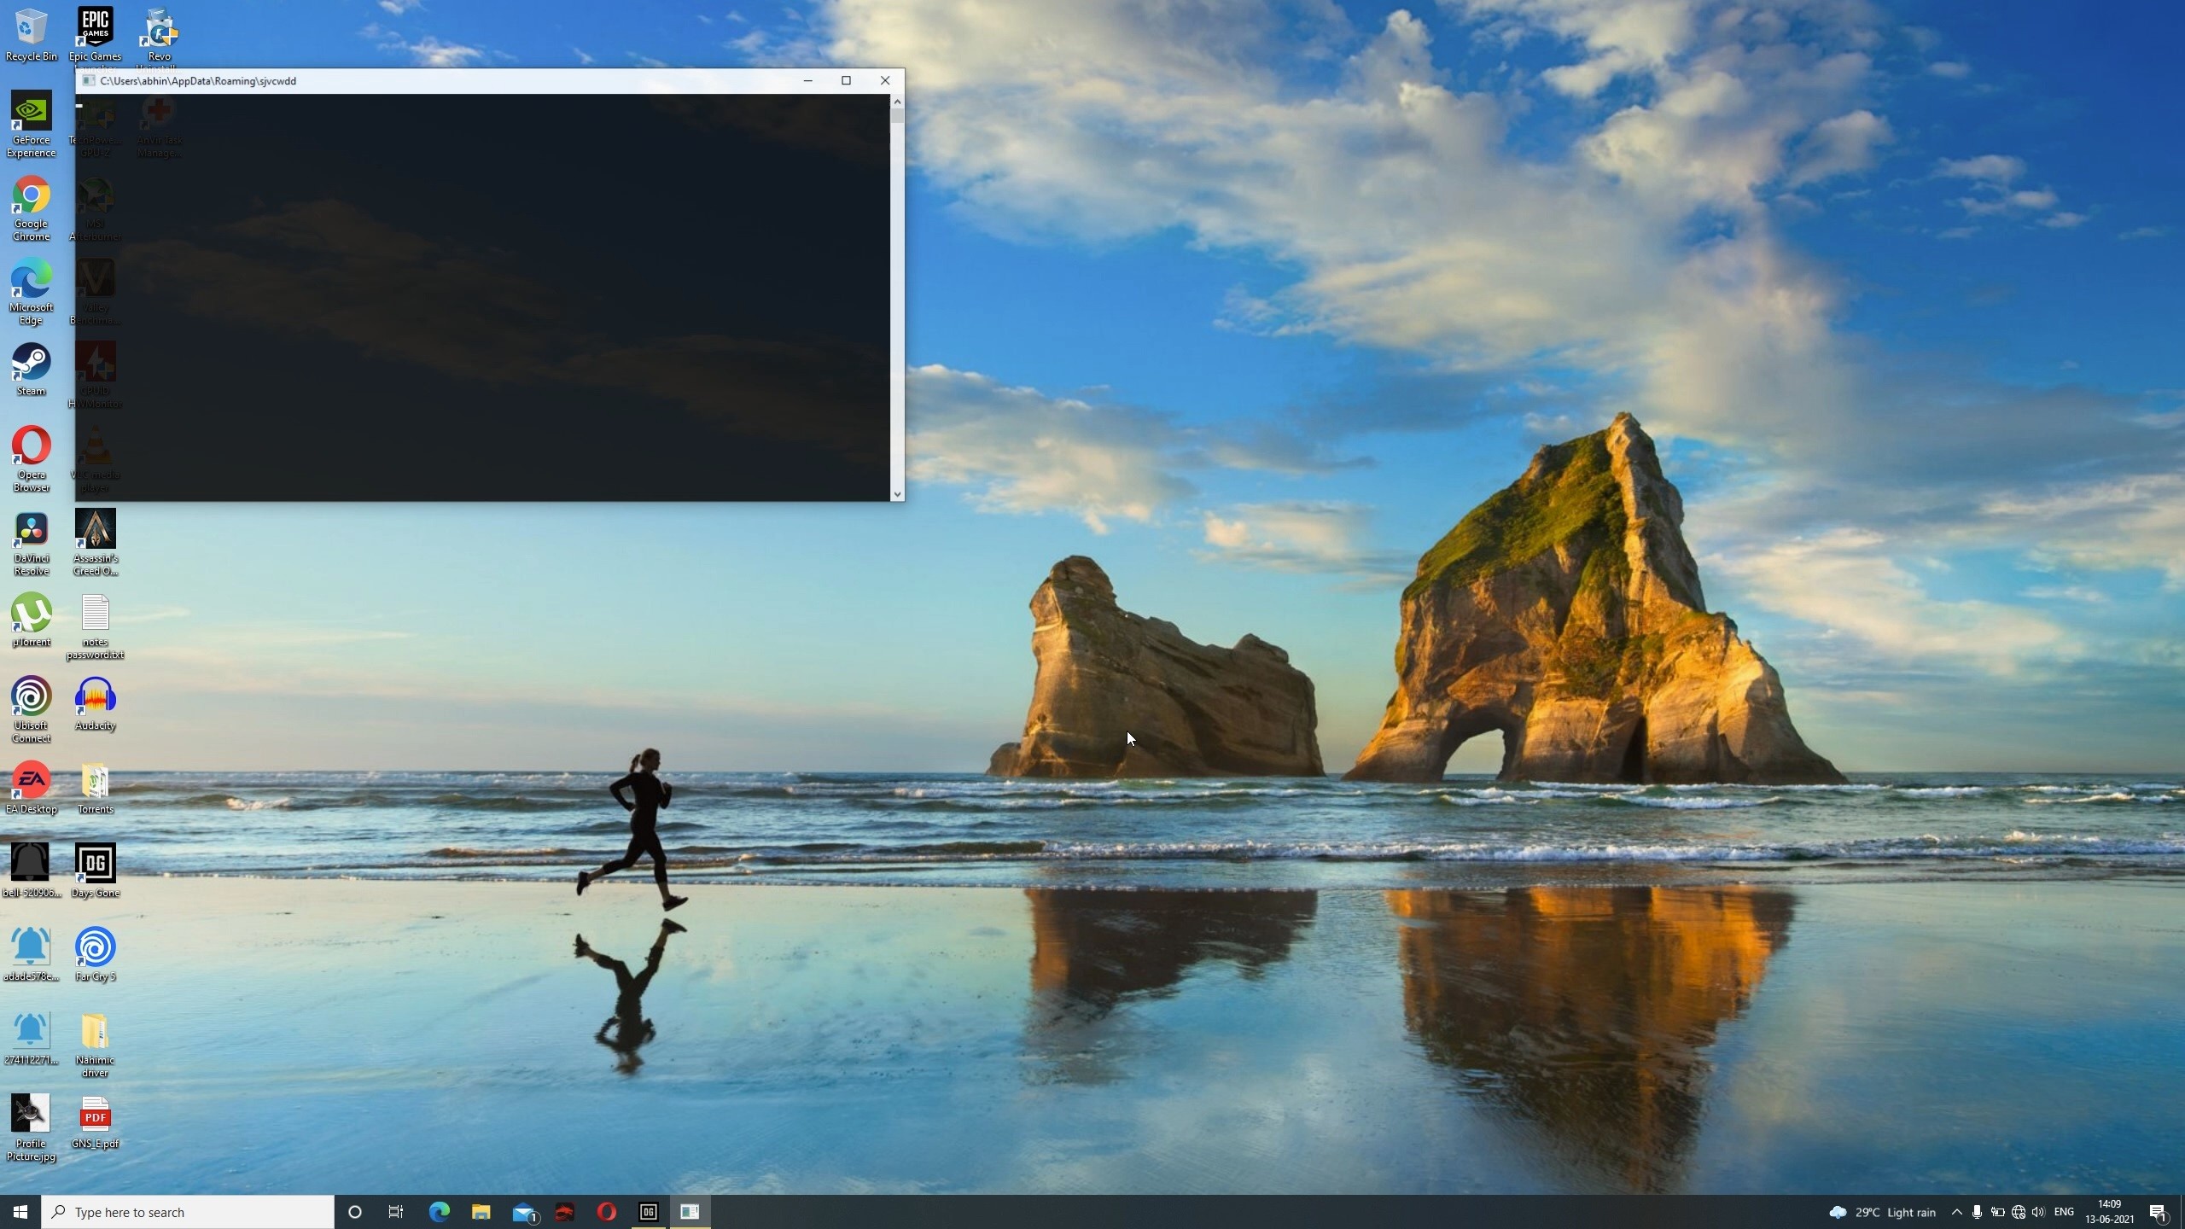Select the Microsoft Edge desktop shortcut
The width and height of the screenshot is (2185, 1229).
[x=31, y=292]
